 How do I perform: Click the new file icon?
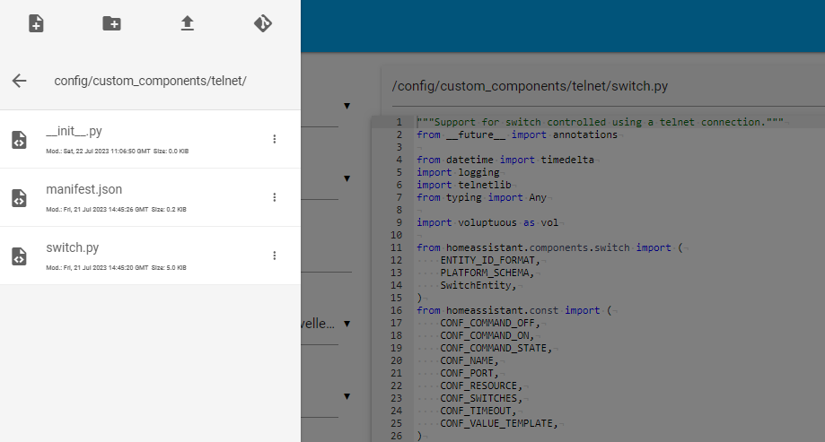point(36,23)
